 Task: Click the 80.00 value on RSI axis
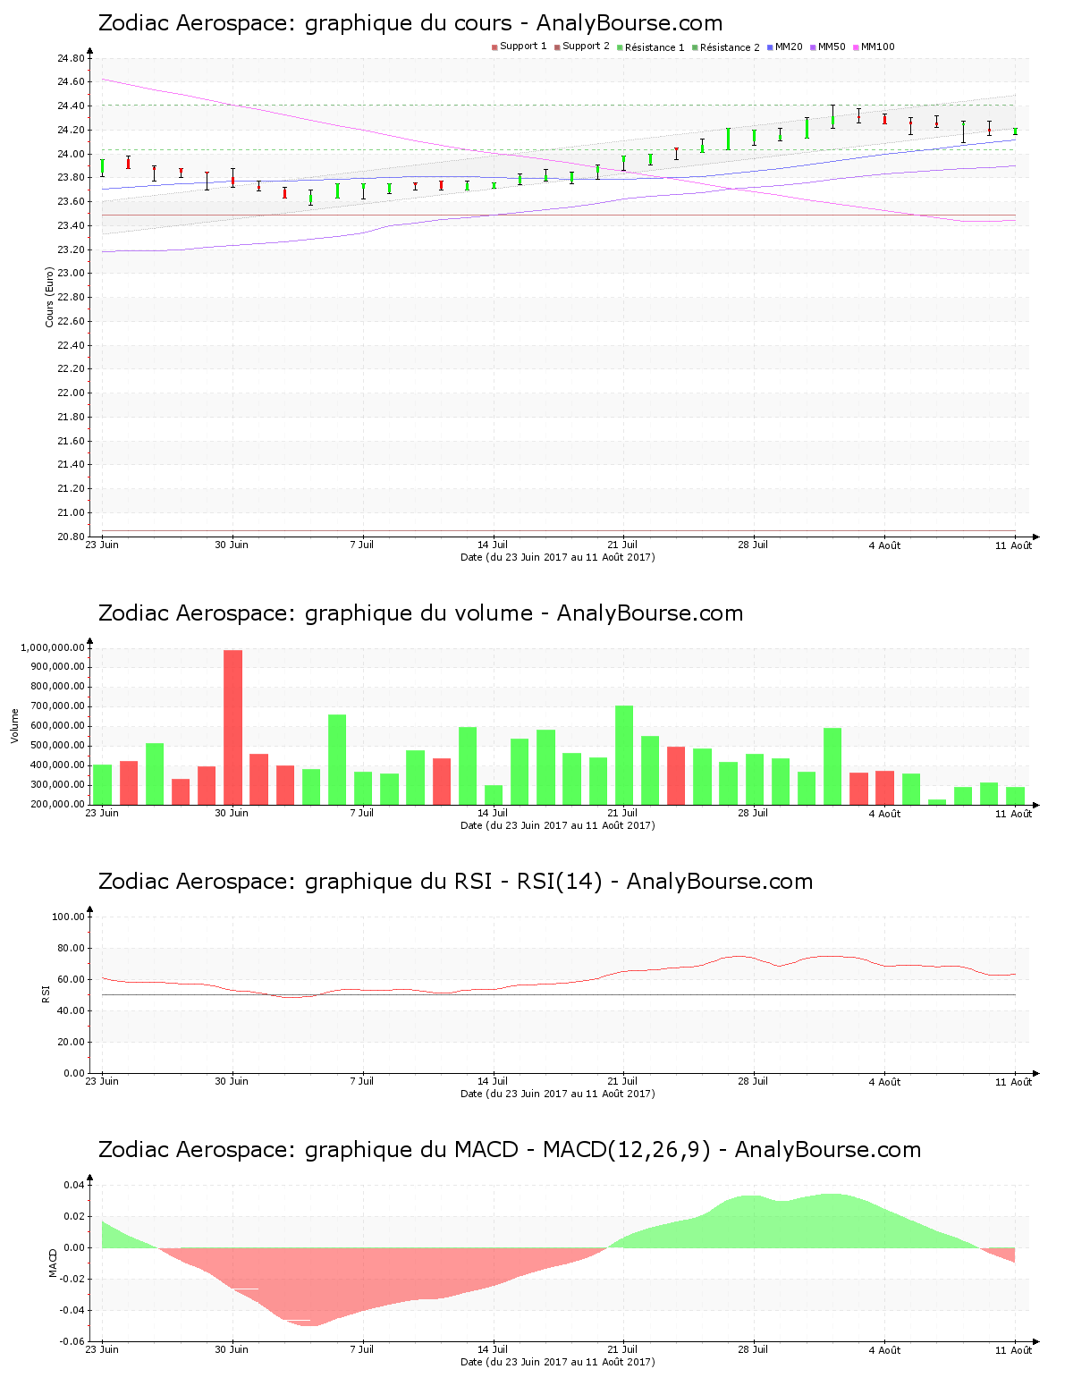pyautogui.click(x=71, y=949)
